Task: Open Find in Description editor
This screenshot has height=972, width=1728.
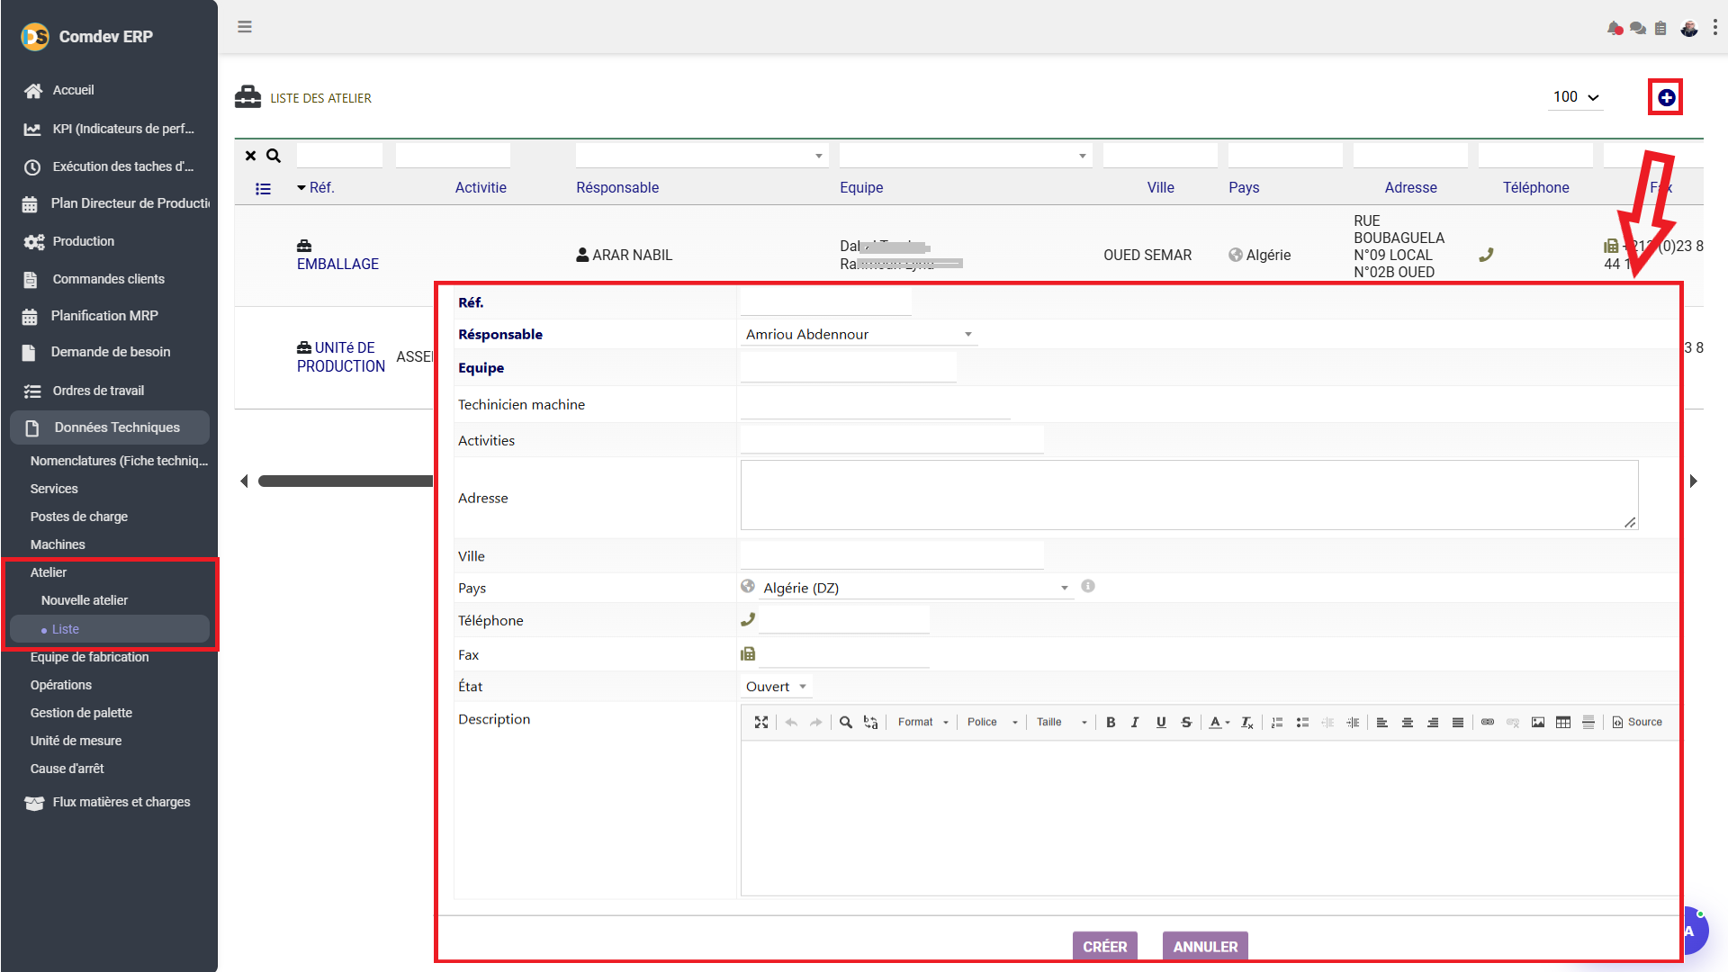Action: click(846, 722)
